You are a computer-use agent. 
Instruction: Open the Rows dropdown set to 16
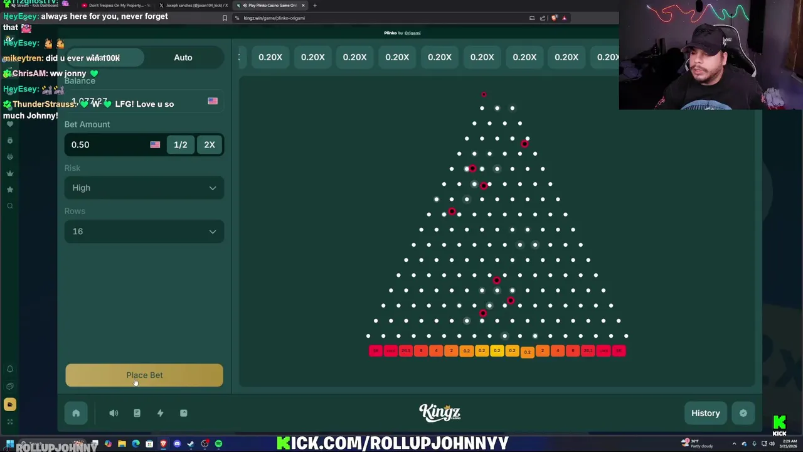click(144, 232)
